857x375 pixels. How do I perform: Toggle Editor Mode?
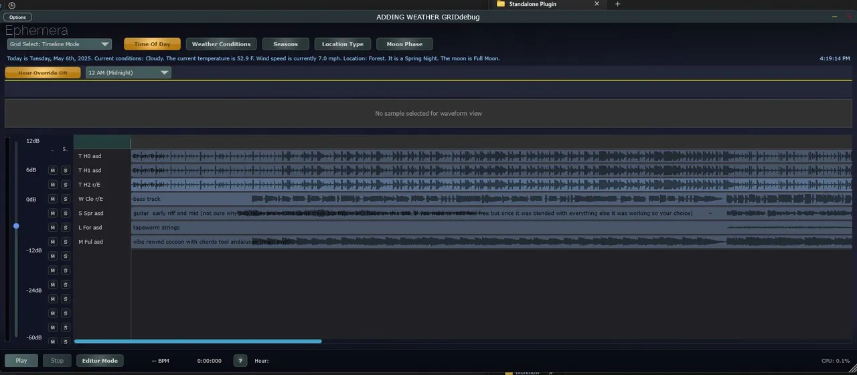[x=100, y=361]
